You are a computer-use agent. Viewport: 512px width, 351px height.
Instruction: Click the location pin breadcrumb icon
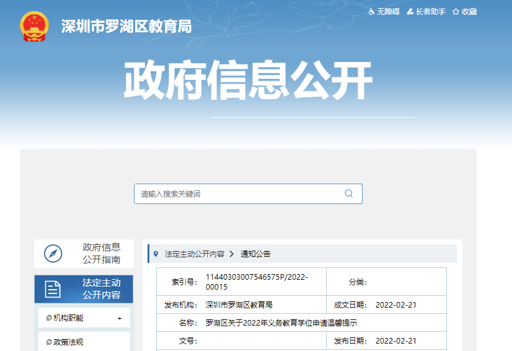(156, 254)
